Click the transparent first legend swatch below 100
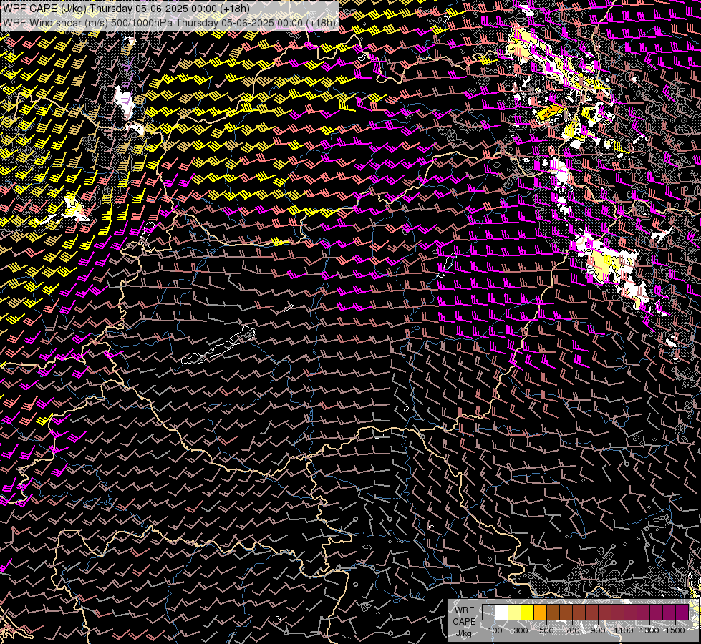 point(488,613)
